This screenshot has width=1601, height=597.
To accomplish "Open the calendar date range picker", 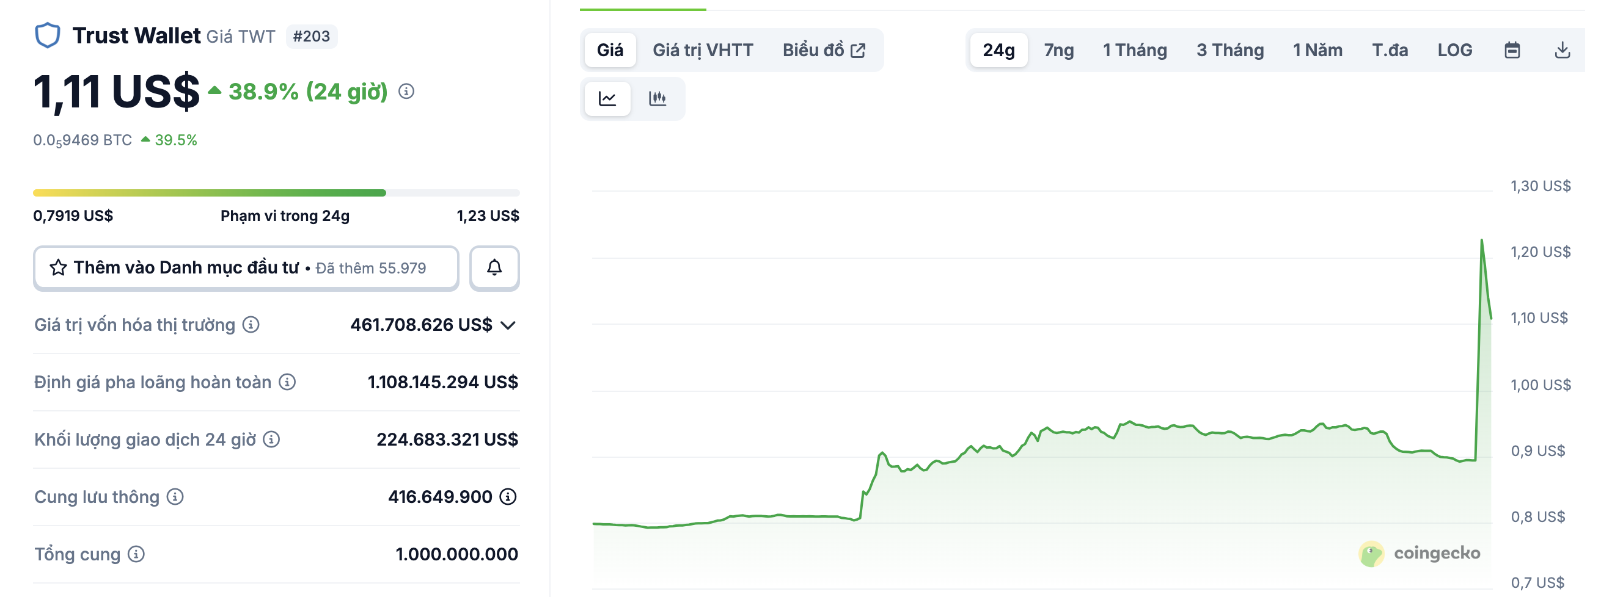I will (x=1512, y=50).
